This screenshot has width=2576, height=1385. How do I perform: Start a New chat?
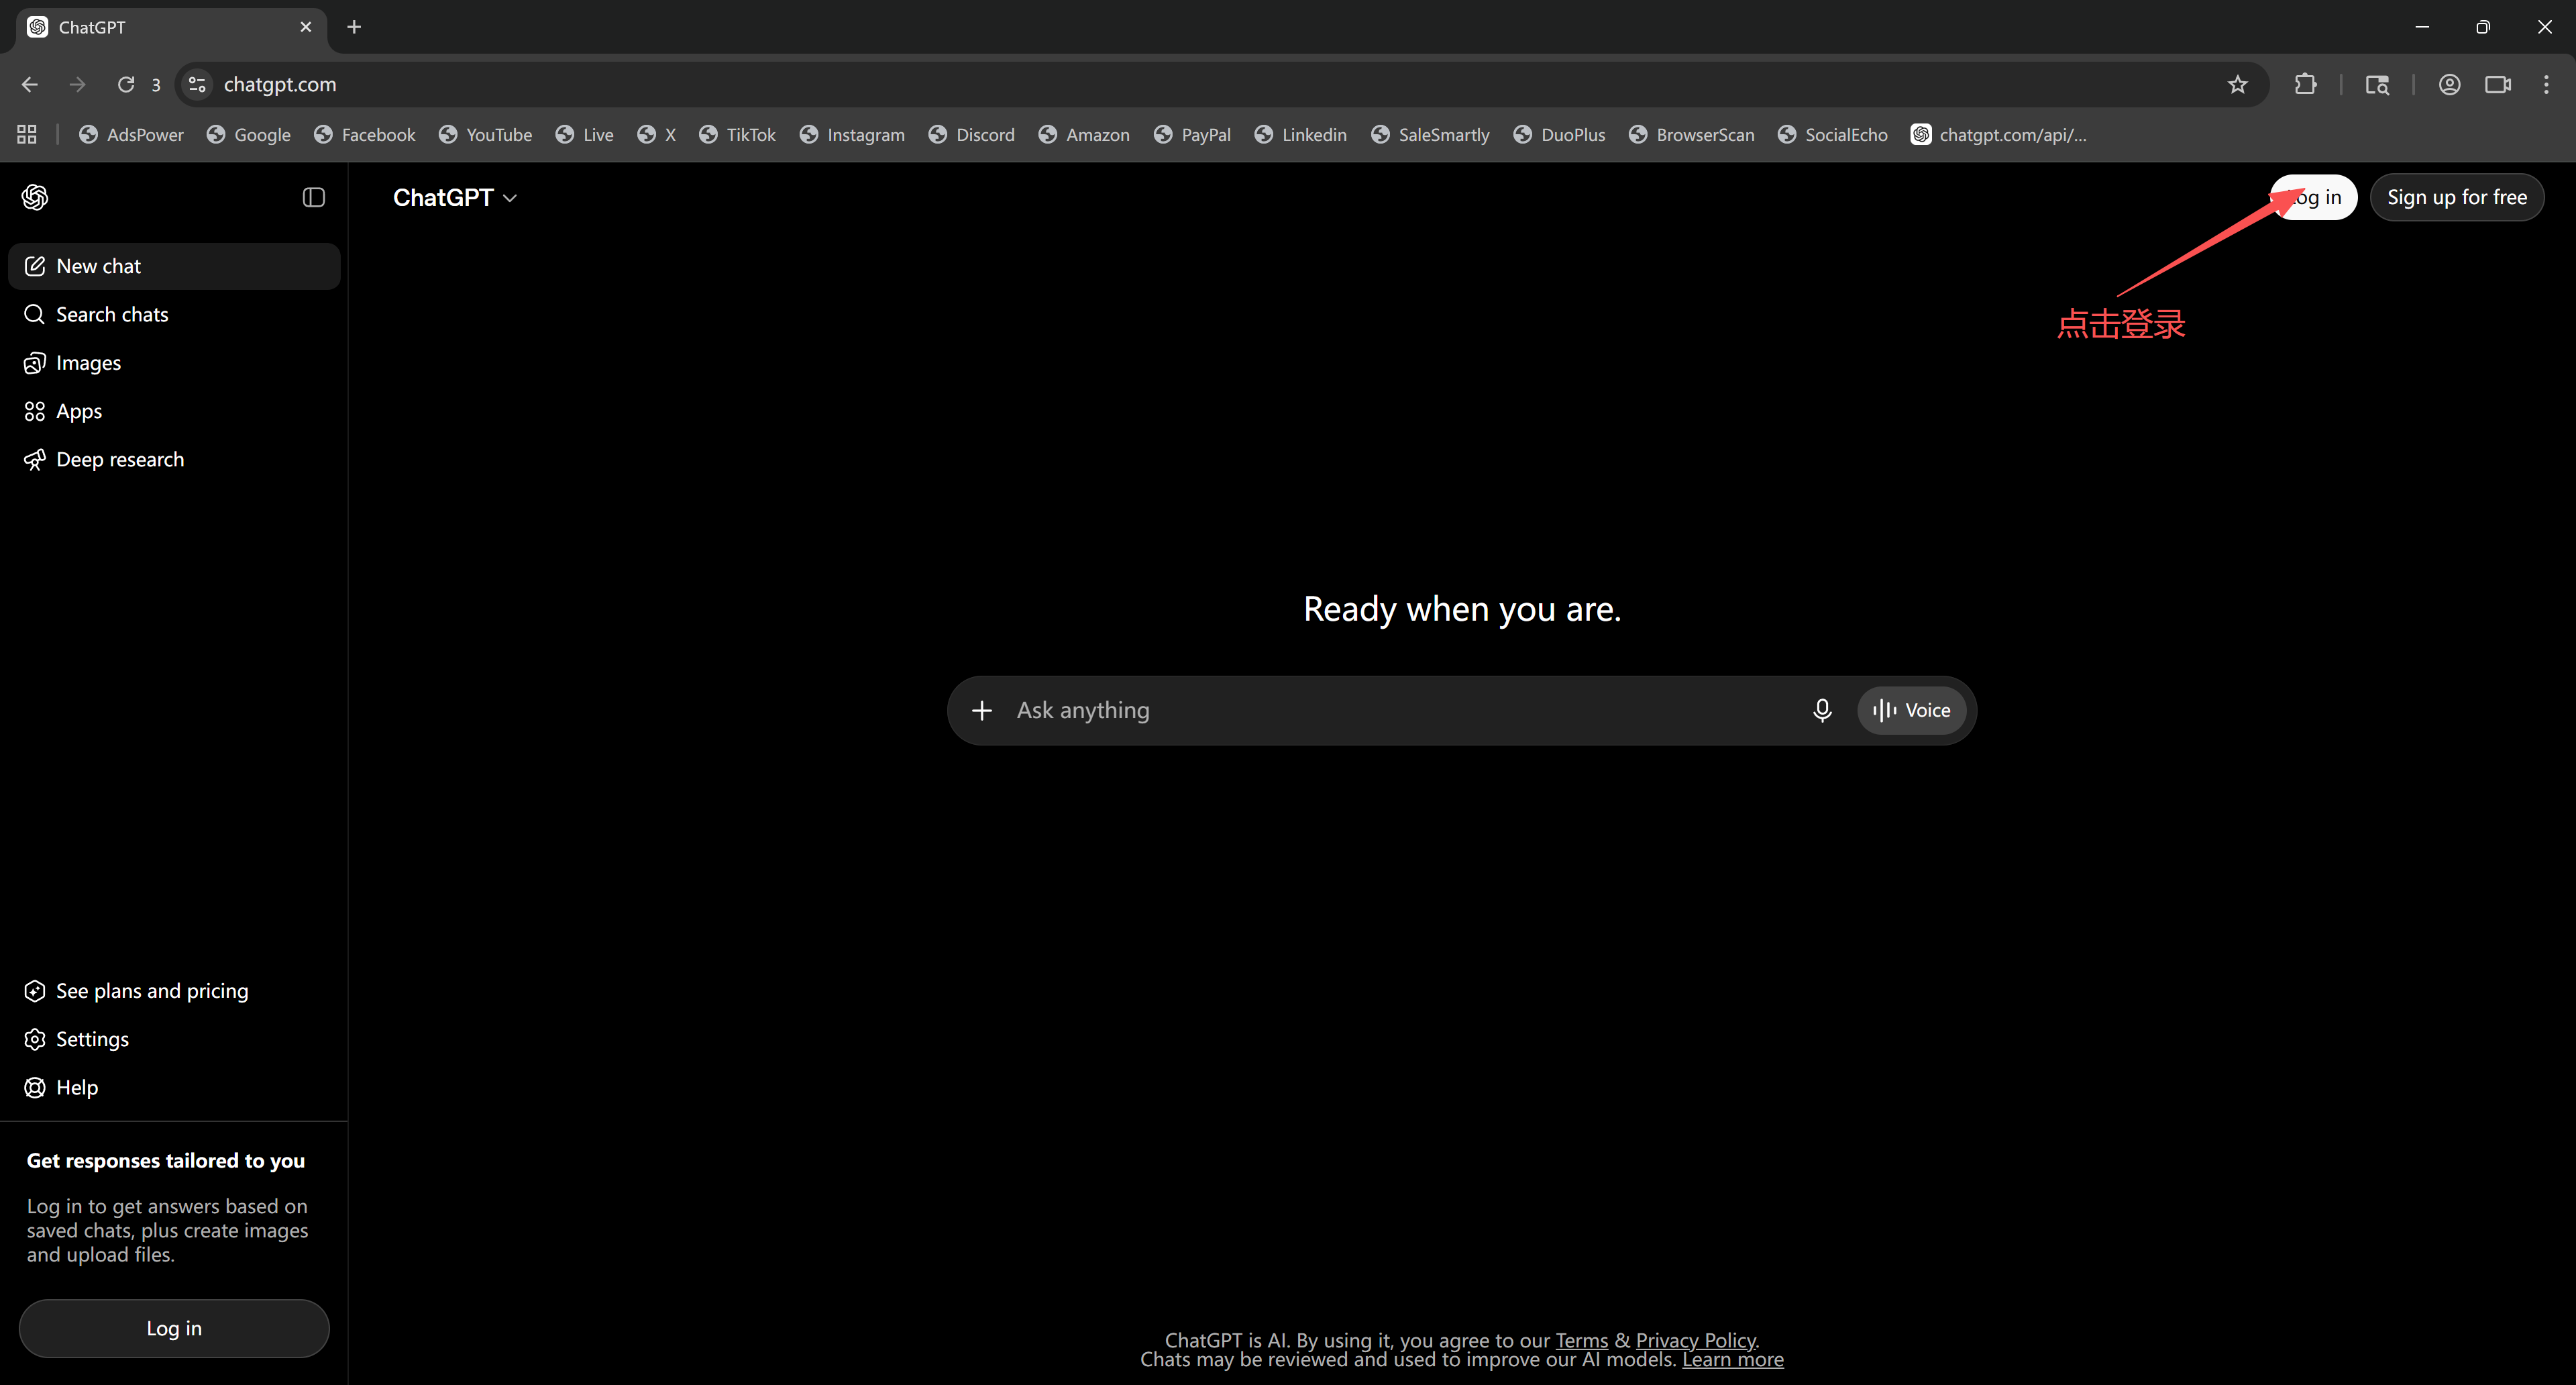click(x=174, y=266)
